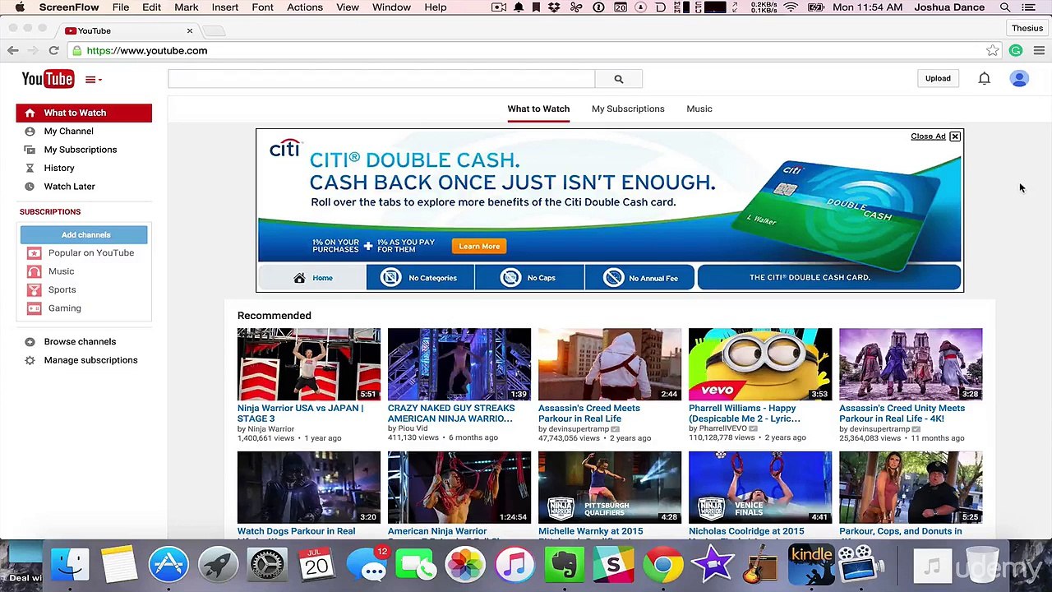The width and height of the screenshot is (1052, 592).
Task: Open the account avatar menu
Action: [1019, 78]
